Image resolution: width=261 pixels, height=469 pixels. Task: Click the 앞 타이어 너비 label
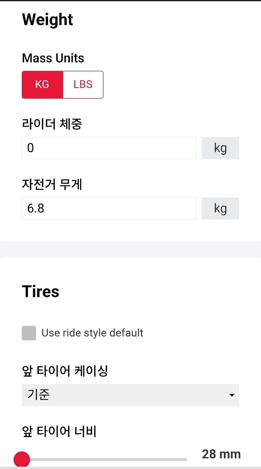click(x=59, y=432)
